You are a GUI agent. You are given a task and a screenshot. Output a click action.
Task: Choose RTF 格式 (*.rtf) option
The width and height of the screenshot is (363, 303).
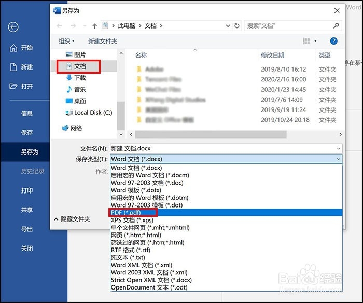[226, 250]
